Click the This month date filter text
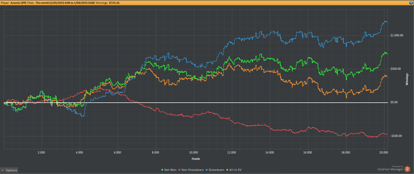Viewport: 414px width, 174px height. pos(65,2)
